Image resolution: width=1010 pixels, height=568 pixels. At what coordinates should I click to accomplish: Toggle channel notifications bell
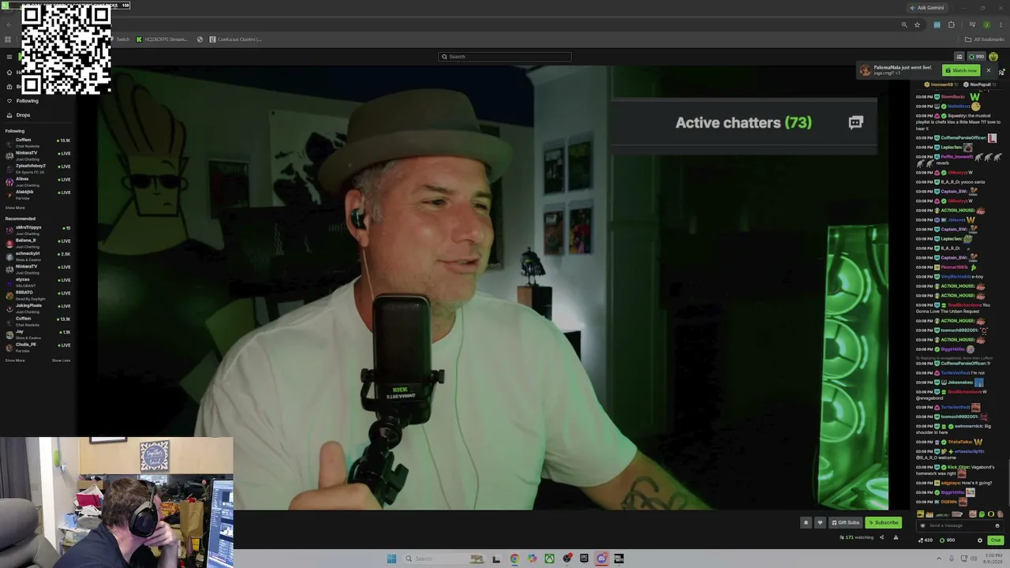806,522
